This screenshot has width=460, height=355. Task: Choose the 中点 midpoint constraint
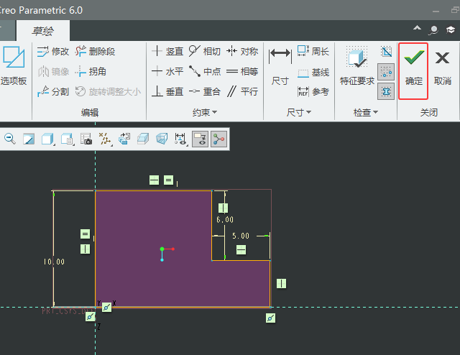point(204,72)
